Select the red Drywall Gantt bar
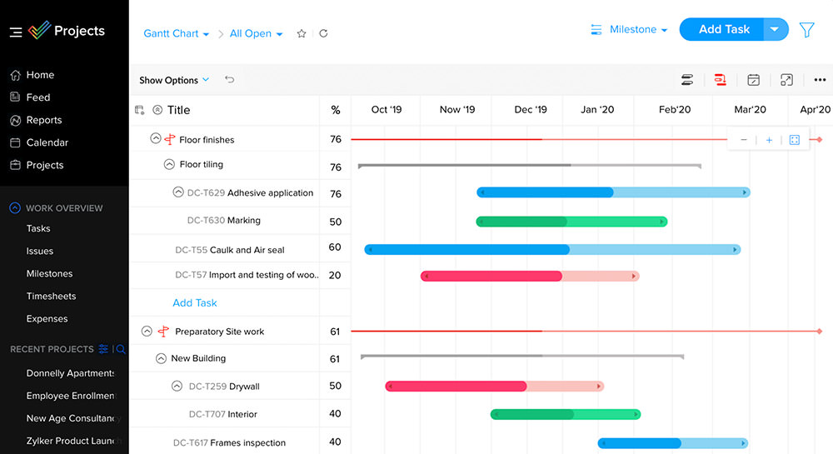Image resolution: width=833 pixels, height=454 pixels. [456, 387]
